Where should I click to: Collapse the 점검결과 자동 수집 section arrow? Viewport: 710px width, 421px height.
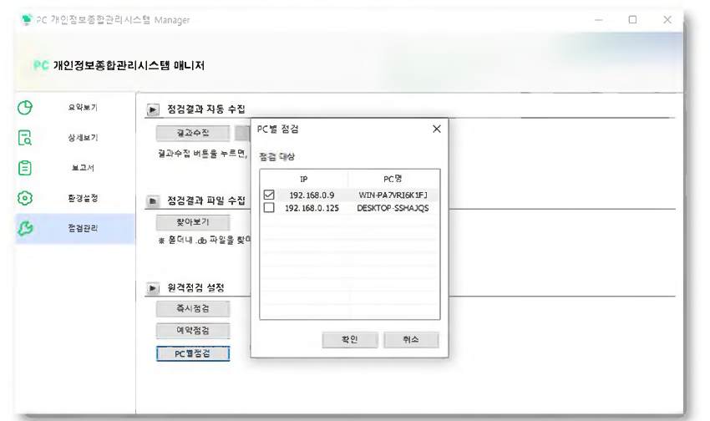coord(153,109)
